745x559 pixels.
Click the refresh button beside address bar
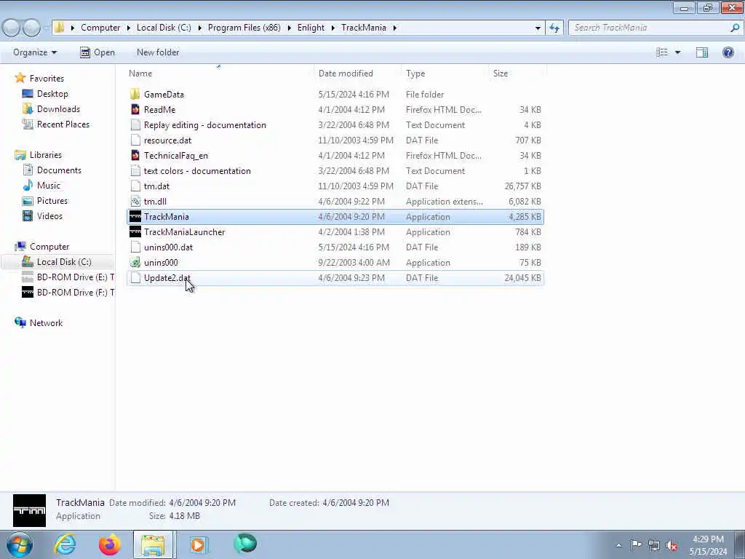[554, 28]
